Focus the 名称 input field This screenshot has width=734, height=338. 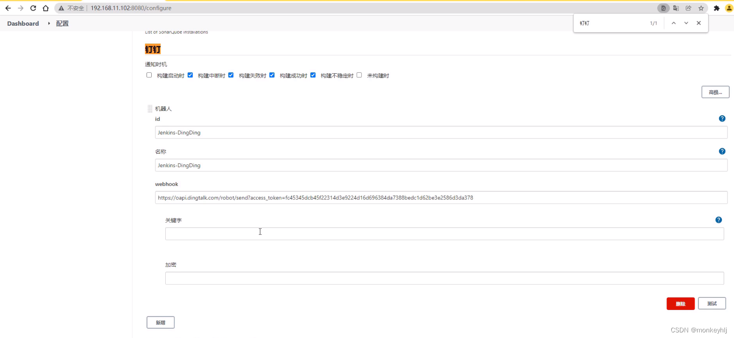(x=441, y=165)
